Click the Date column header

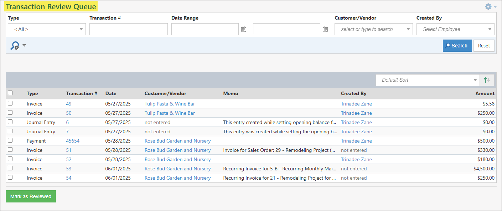111,93
